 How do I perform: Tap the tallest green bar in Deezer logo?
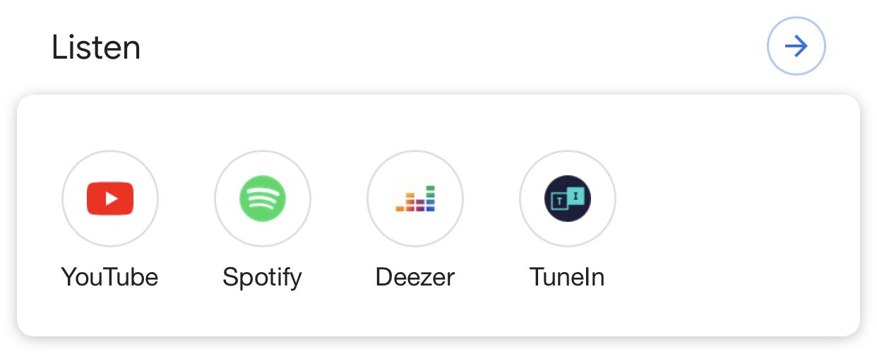(x=431, y=199)
